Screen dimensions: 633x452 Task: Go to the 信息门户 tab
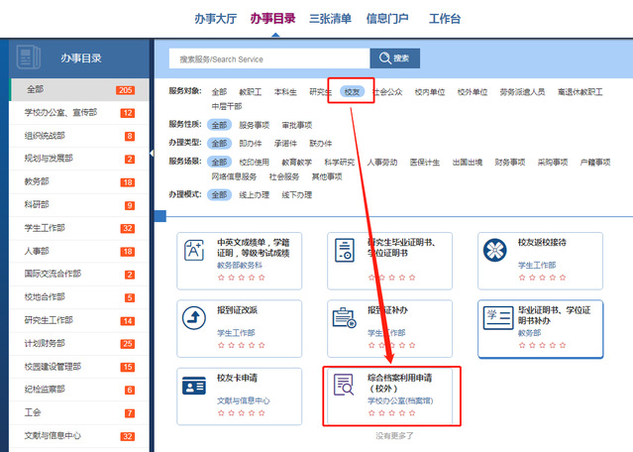[387, 19]
